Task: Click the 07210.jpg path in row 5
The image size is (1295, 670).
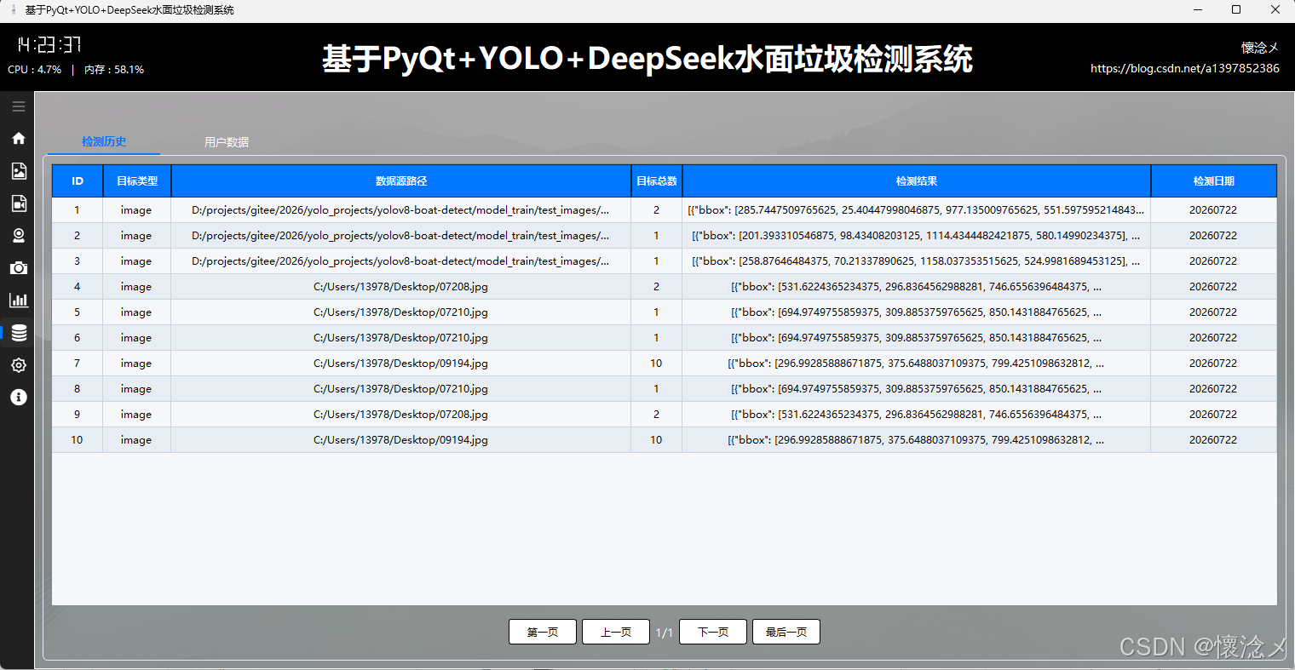Action: coord(400,312)
